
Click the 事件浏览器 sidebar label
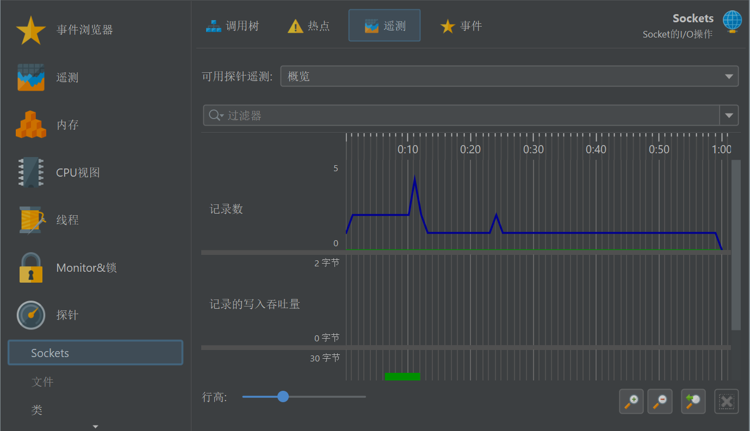click(85, 30)
